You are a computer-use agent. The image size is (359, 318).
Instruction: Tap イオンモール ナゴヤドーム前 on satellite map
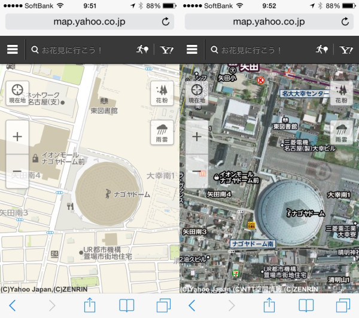click(x=239, y=178)
